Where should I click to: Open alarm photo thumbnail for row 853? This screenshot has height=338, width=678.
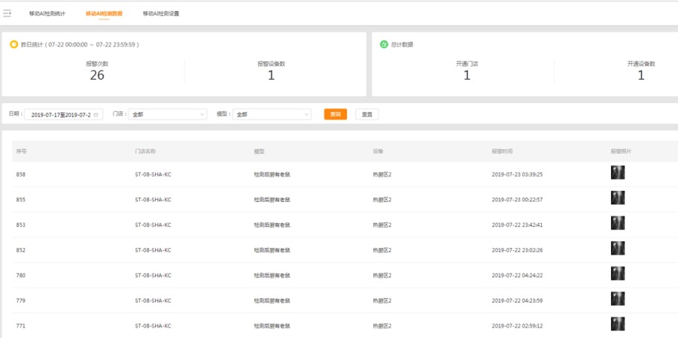click(x=618, y=223)
